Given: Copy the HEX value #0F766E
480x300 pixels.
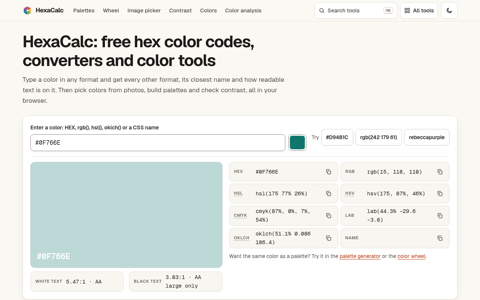Looking at the screenshot, I should tap(328, 172).
